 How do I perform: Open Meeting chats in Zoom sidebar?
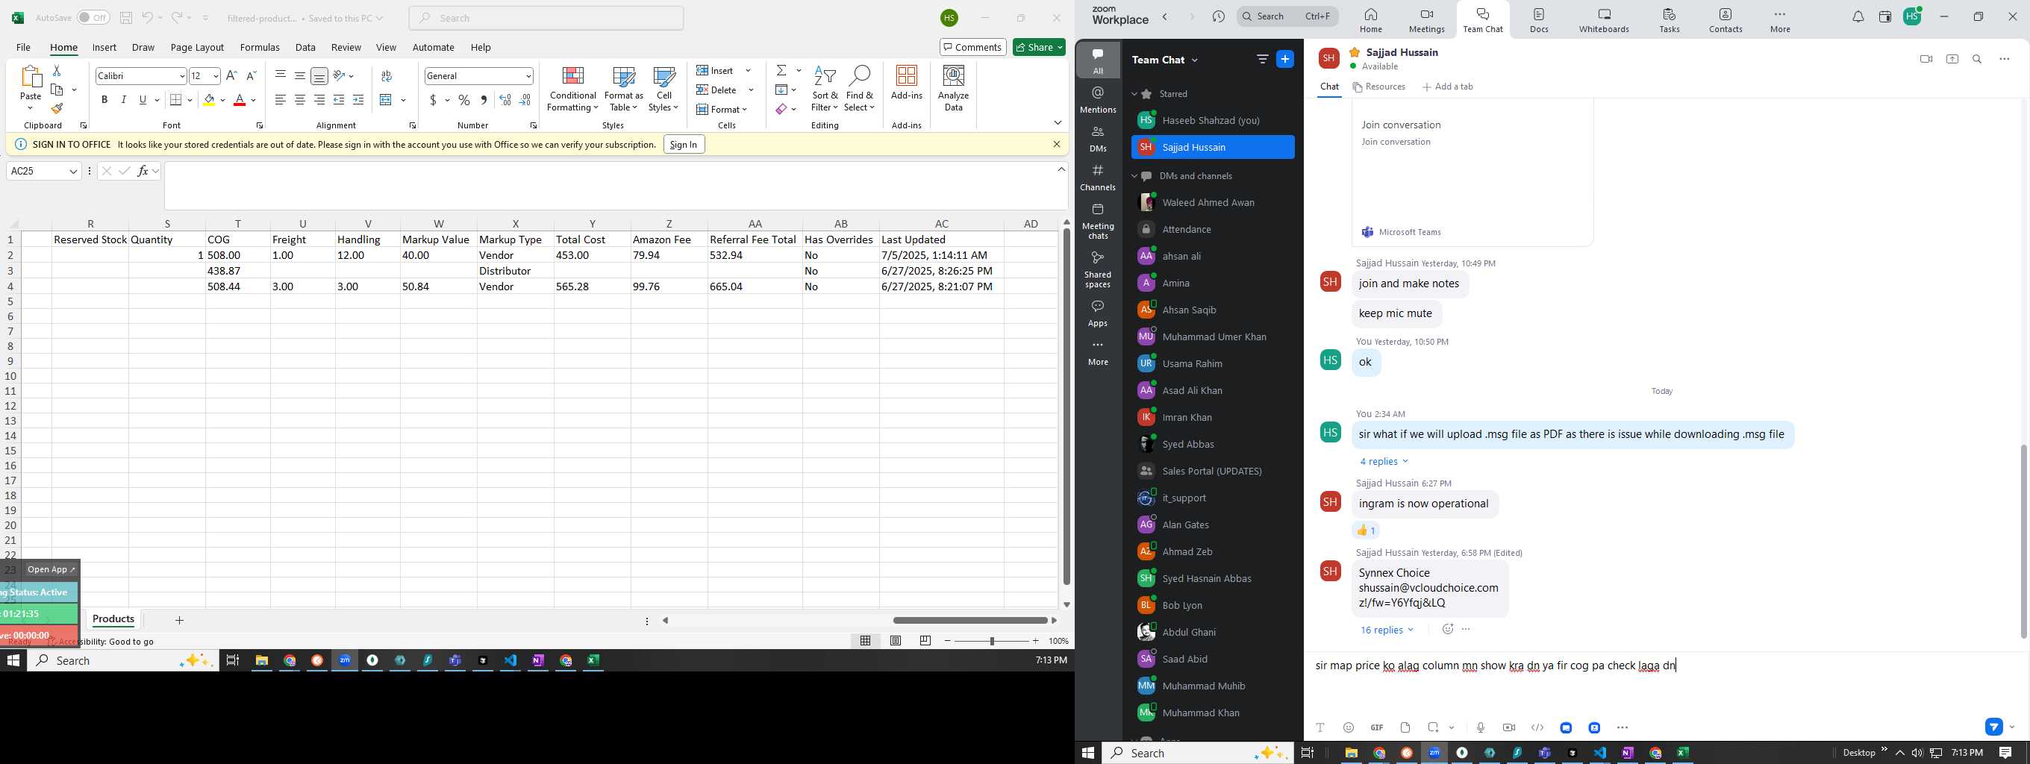pyautogui.click(x=1098, y=221)
